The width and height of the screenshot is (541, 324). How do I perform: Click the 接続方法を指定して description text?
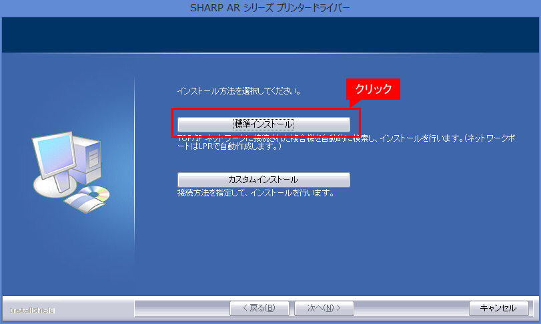pos(255,194)
